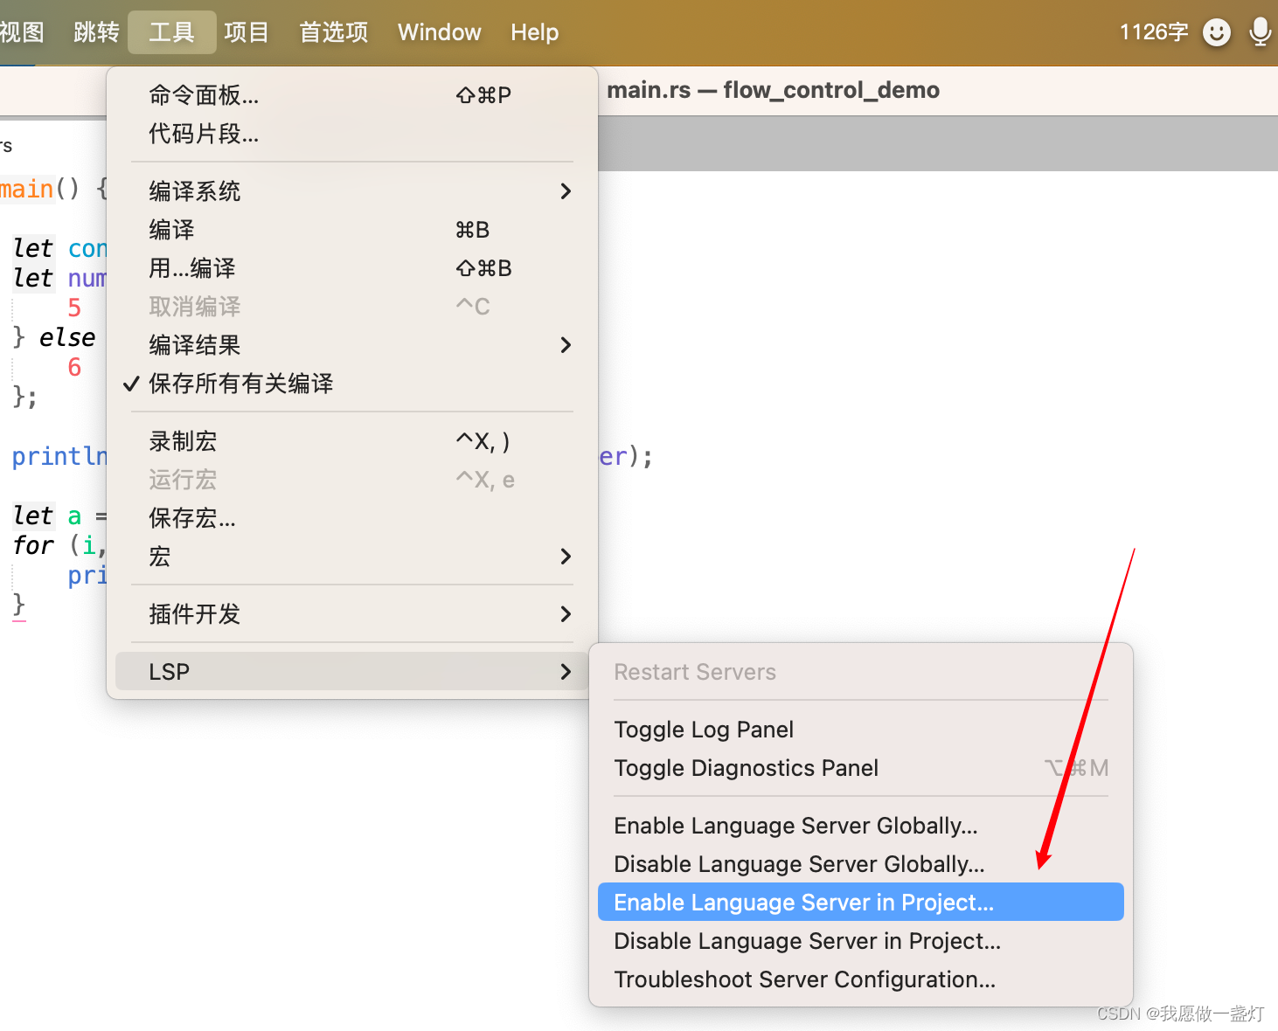This screenshot has width=1278, height=1031.
Task: Click the smiley emoji icon in menu bar
Action: [1217, 32]
